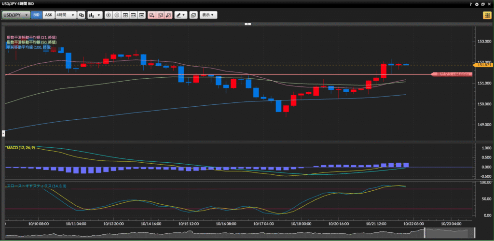Toggle the yellow chart layout button
Viewport: 494px width, 241px height.
[x=486, y=15]
